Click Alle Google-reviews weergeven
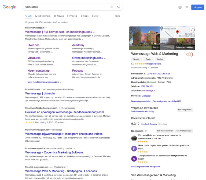The width and height of the screenshot is (206, 180). click(x=145, y=167)
